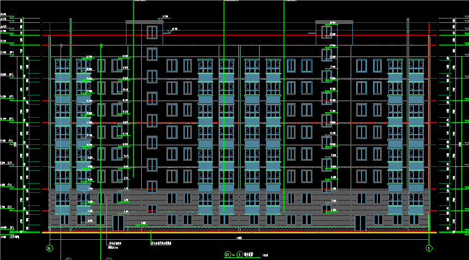469x260 pixels.
Task: Select the axis bubble 33 at bottom left
Action: (x=50, y=248)
